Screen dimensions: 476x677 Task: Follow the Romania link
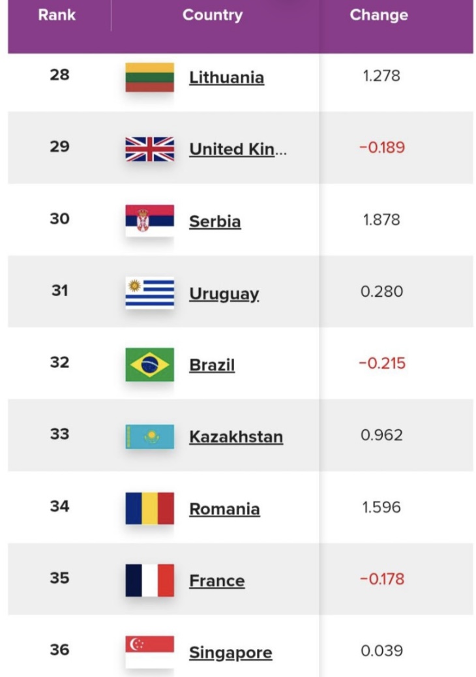pyautogui.click(x=224, y=509)
